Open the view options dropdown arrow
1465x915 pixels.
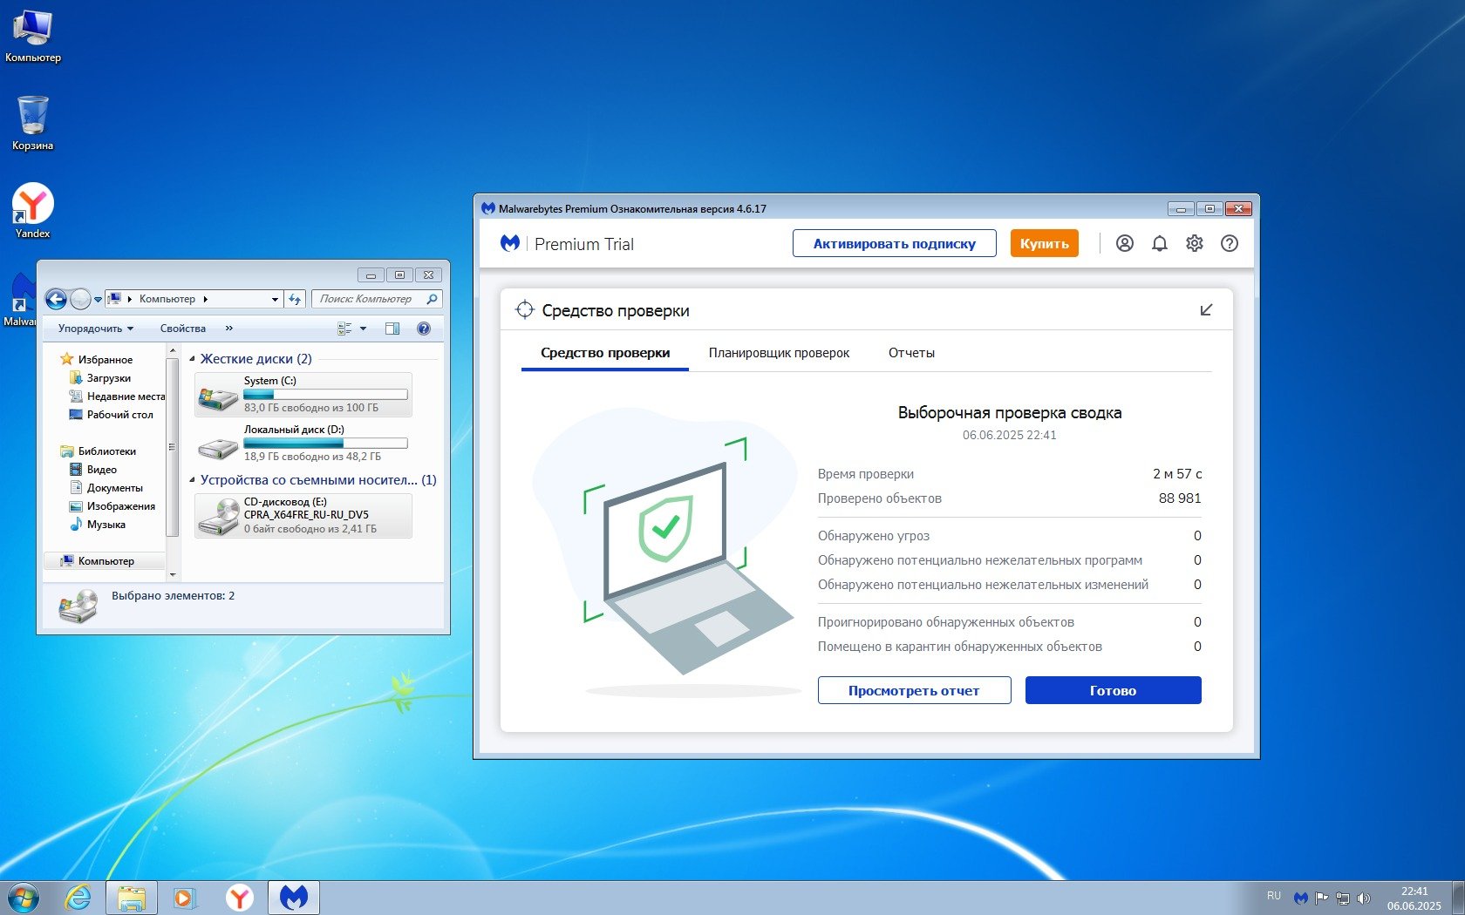tap(364, 329)
